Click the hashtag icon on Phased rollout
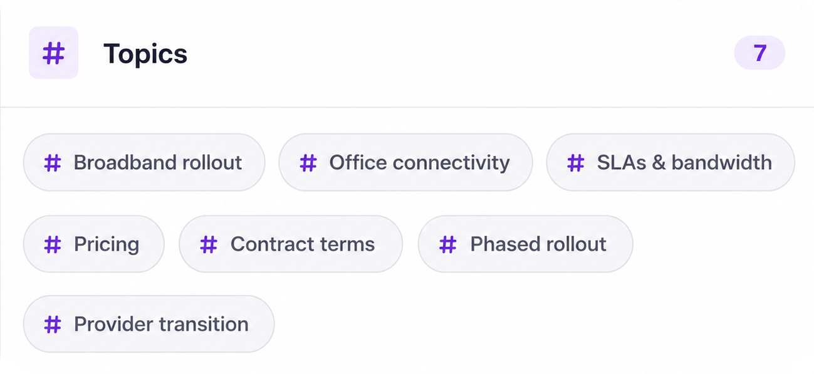The image size is (814, 374). pyautogui.click(x=448, y=244)
